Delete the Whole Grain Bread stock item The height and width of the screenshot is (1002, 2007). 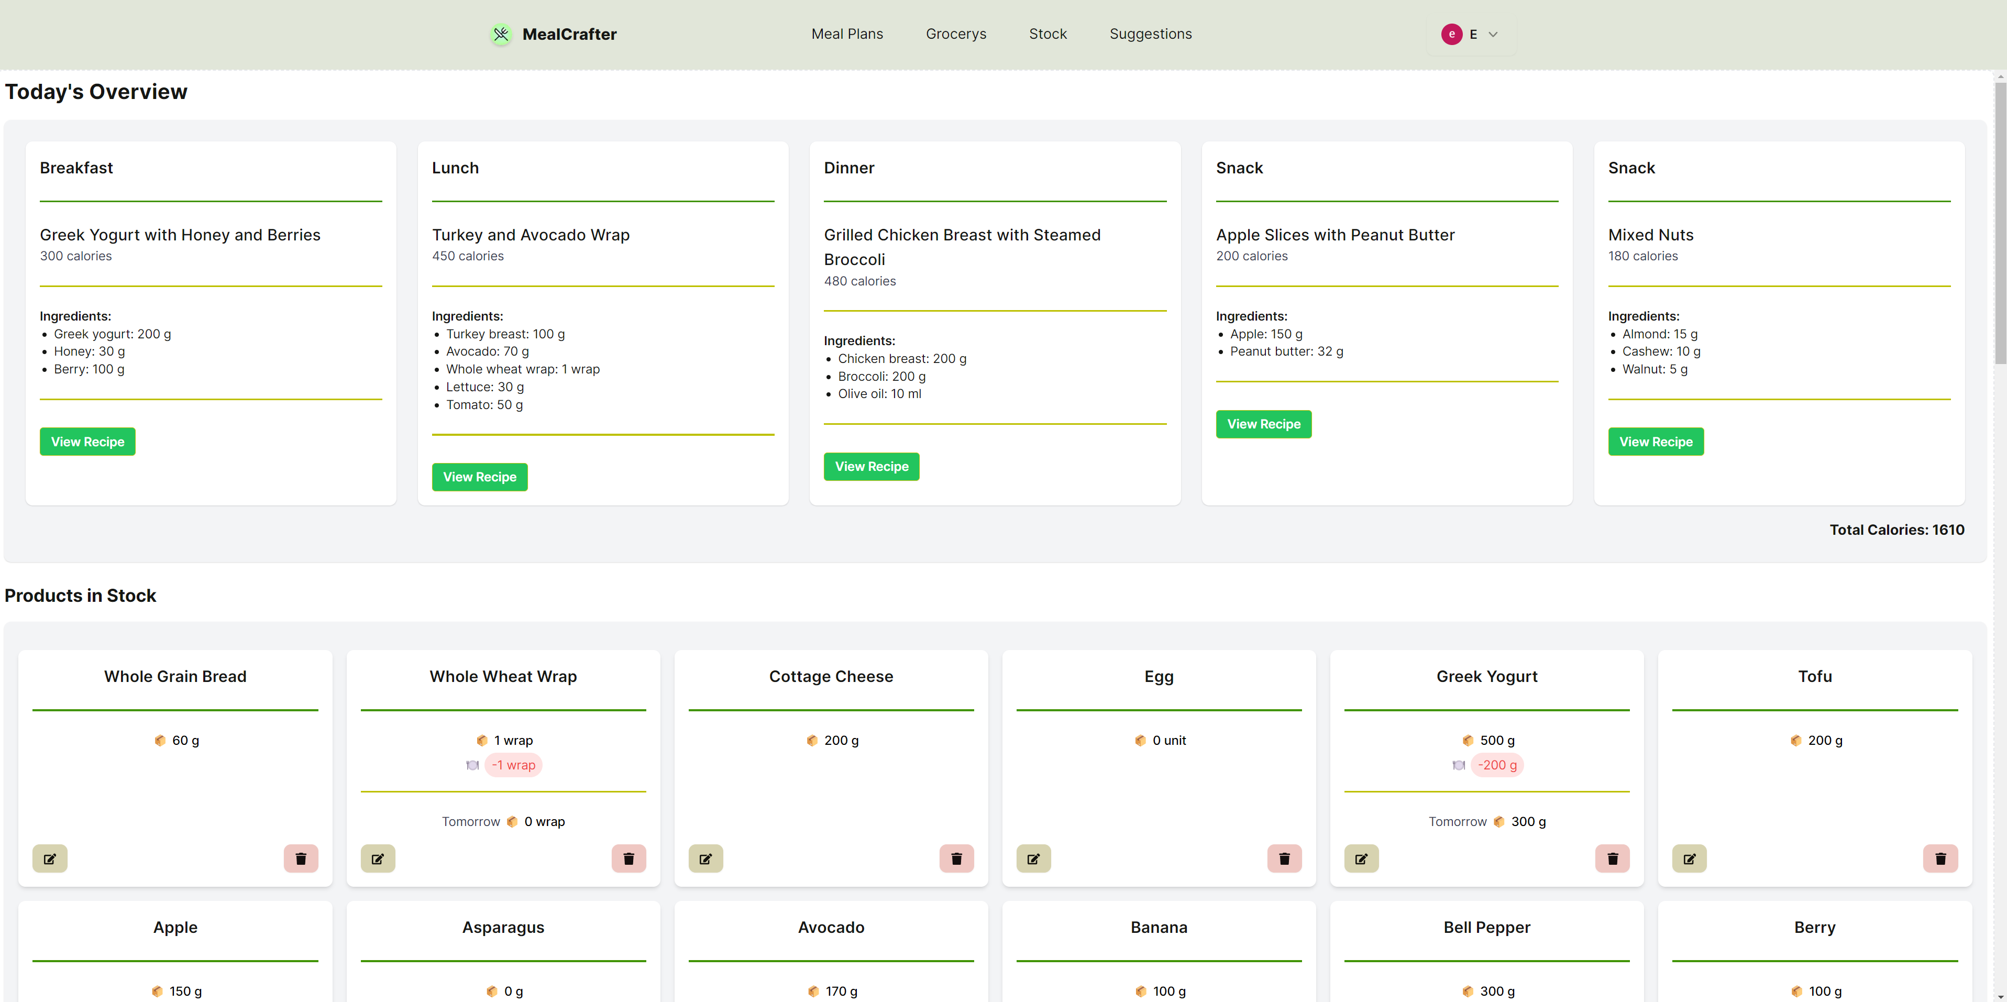click(301, 858)
